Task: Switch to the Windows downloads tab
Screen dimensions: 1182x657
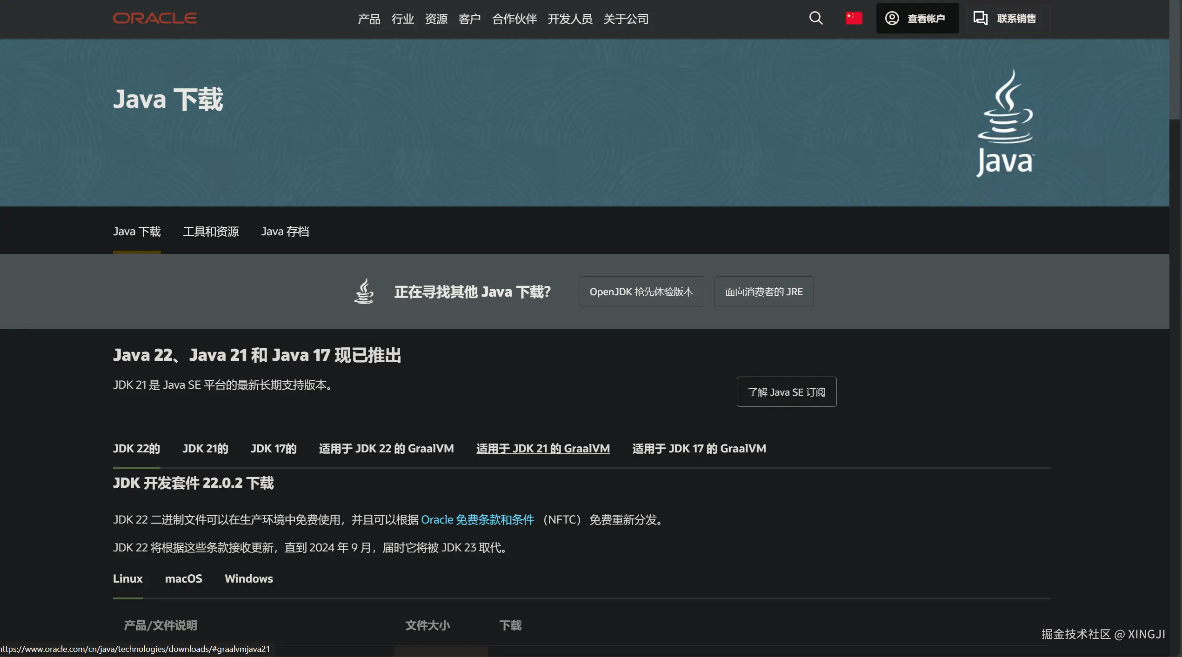Action: (x=248, y=578)
